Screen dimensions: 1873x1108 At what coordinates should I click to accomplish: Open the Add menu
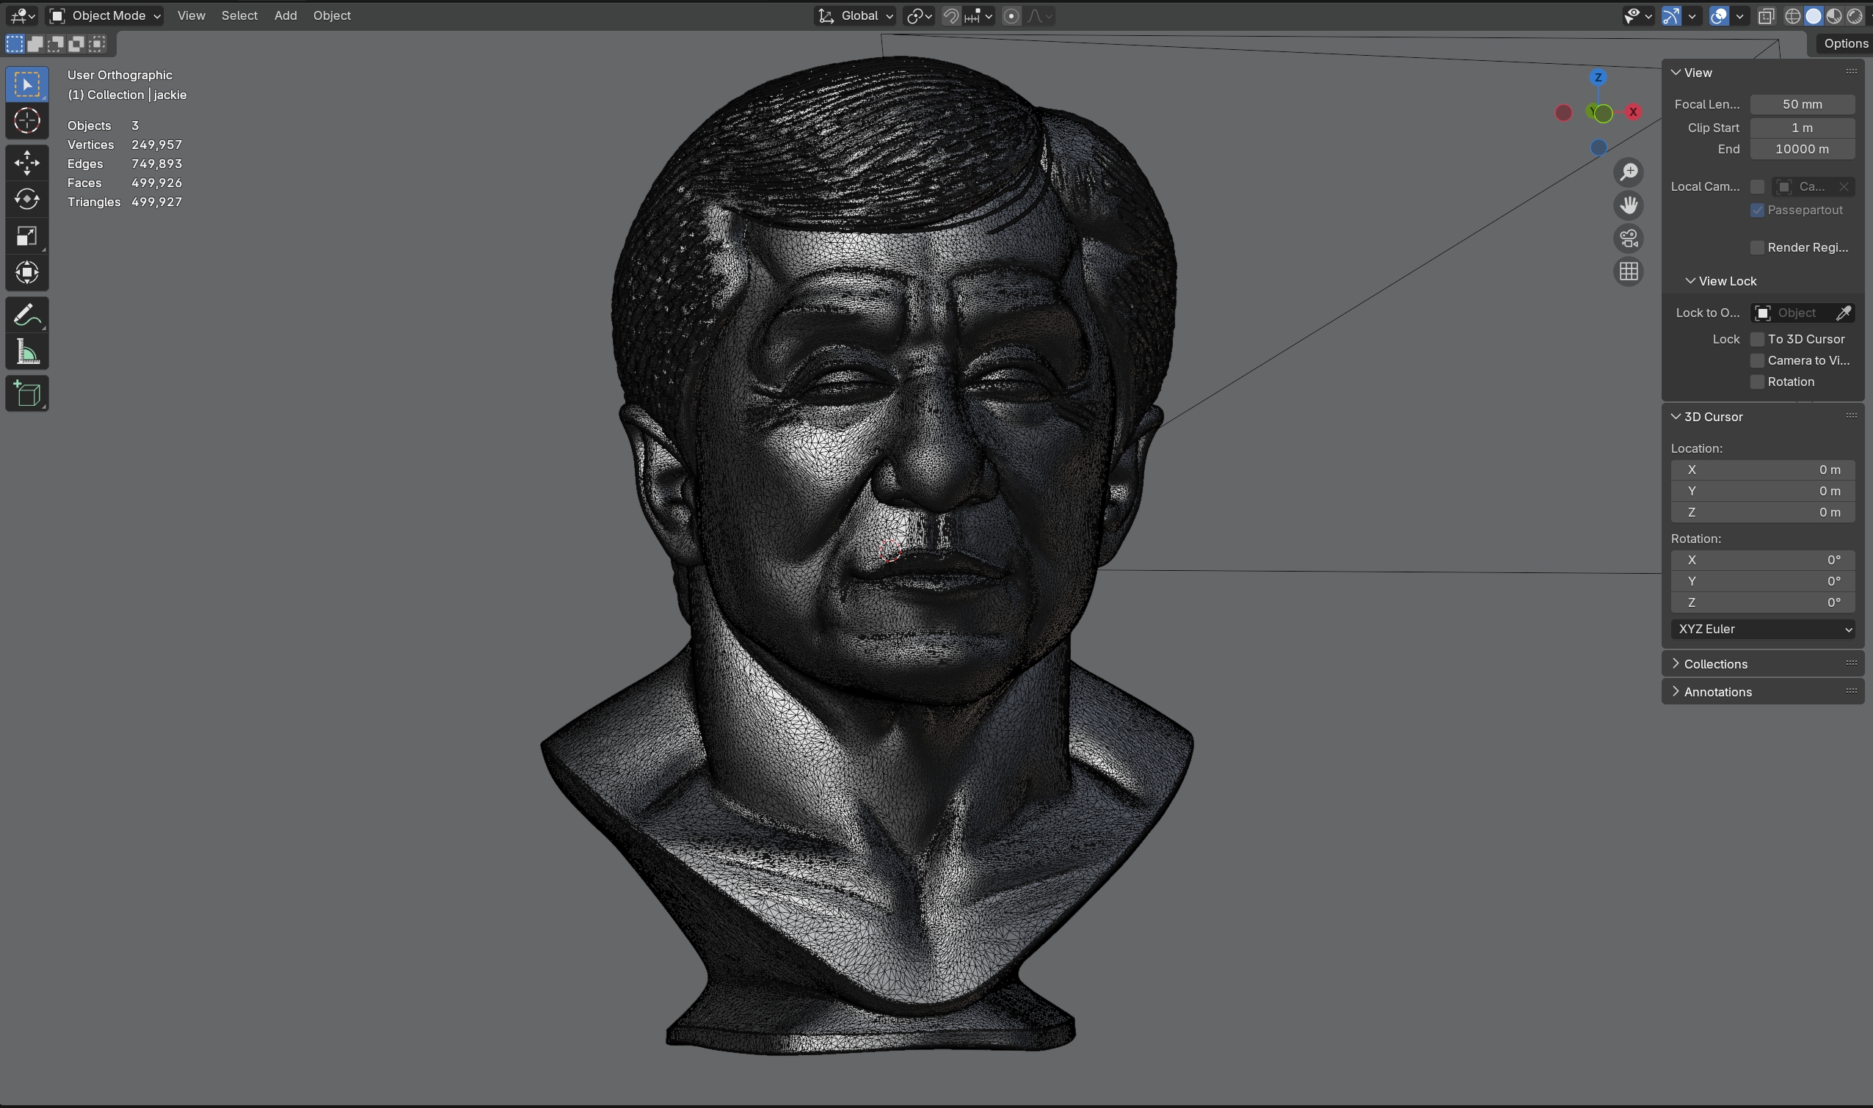(x=286, y=15)
